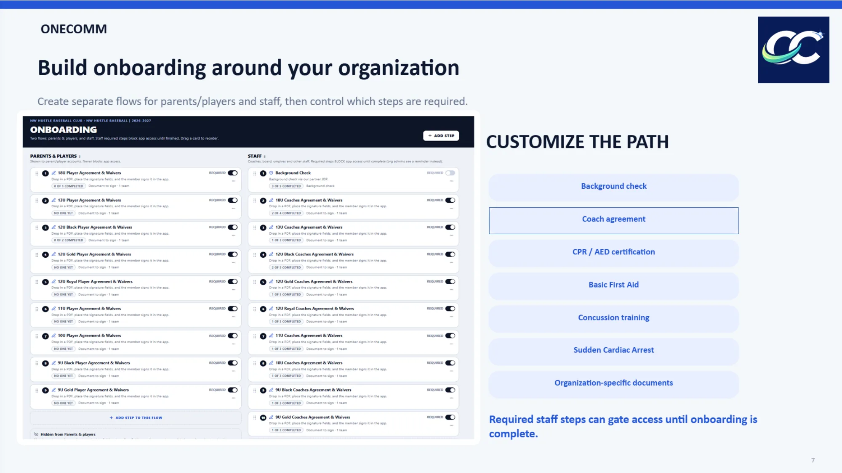
Task: Open more options for 11U Player Agreement card
Action: (234, 317)
